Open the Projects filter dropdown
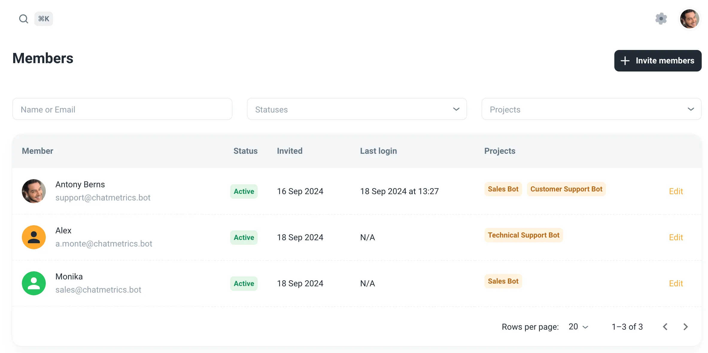This screenshot has height=353, width=708. (591, 109)
